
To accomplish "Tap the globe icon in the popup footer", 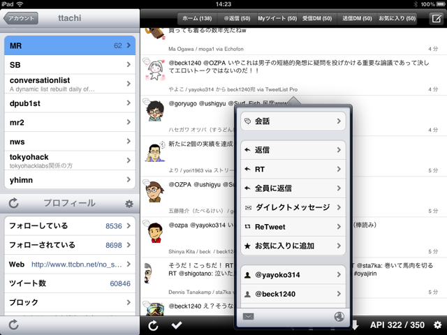I will tap(339, 317).
